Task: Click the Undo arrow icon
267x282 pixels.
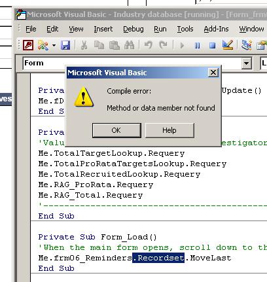Action: coord(149,45)
